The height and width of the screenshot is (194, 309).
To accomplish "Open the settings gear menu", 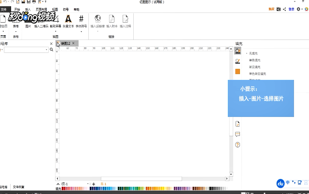I will click(x=299, y=9).
